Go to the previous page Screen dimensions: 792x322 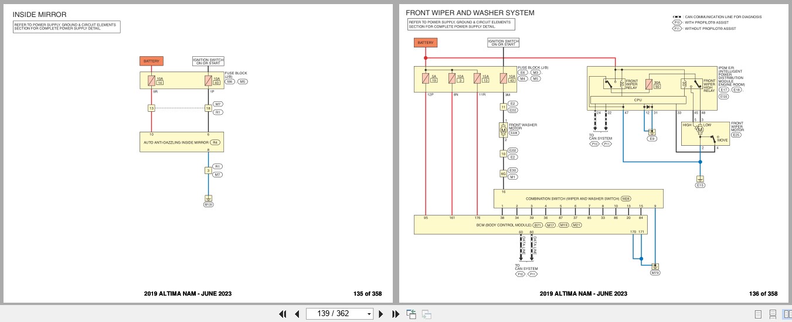[297, 314]
